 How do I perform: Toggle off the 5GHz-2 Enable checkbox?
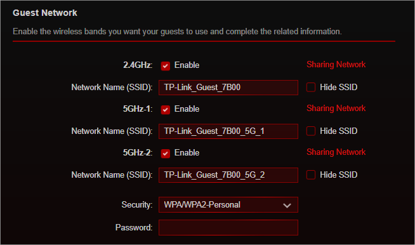pyautogui.click(x=166, y=153)
